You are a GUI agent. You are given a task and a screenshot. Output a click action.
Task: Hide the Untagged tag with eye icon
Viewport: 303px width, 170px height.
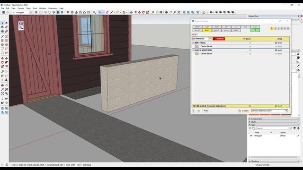coord(251,136)
